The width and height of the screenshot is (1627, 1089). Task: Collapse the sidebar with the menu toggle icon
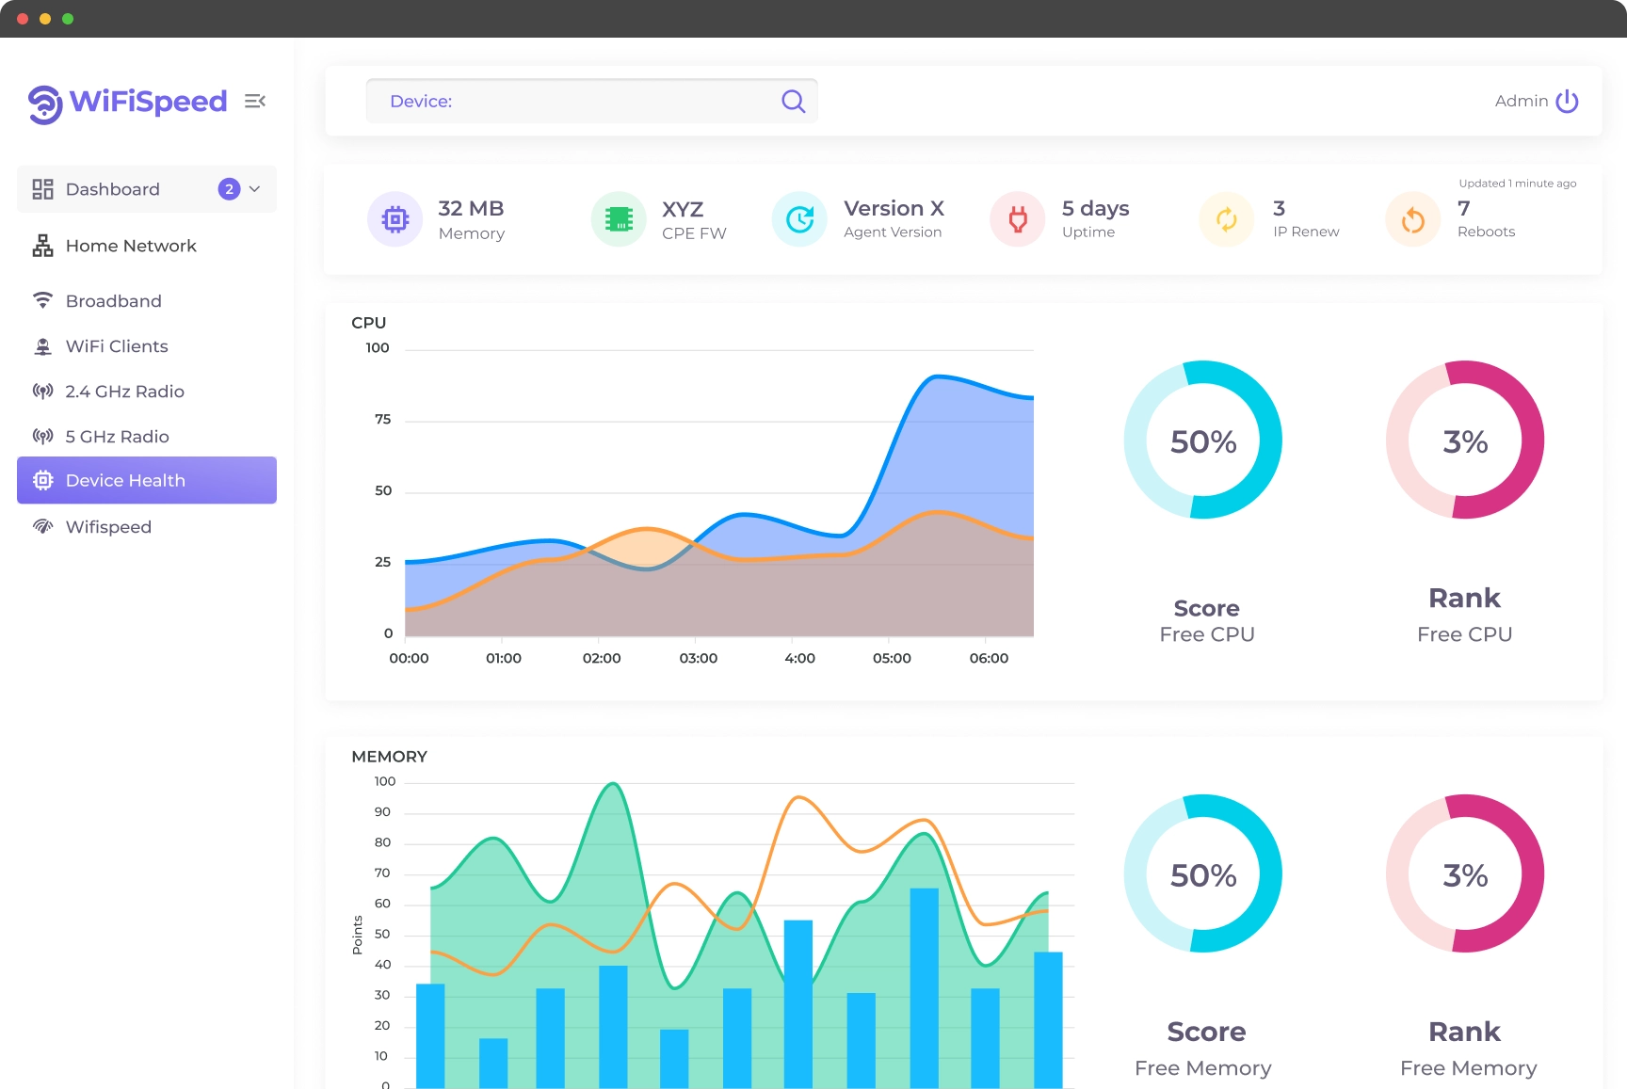(x=255, y=101)
